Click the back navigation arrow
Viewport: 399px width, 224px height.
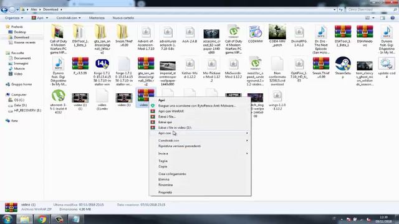4,10
